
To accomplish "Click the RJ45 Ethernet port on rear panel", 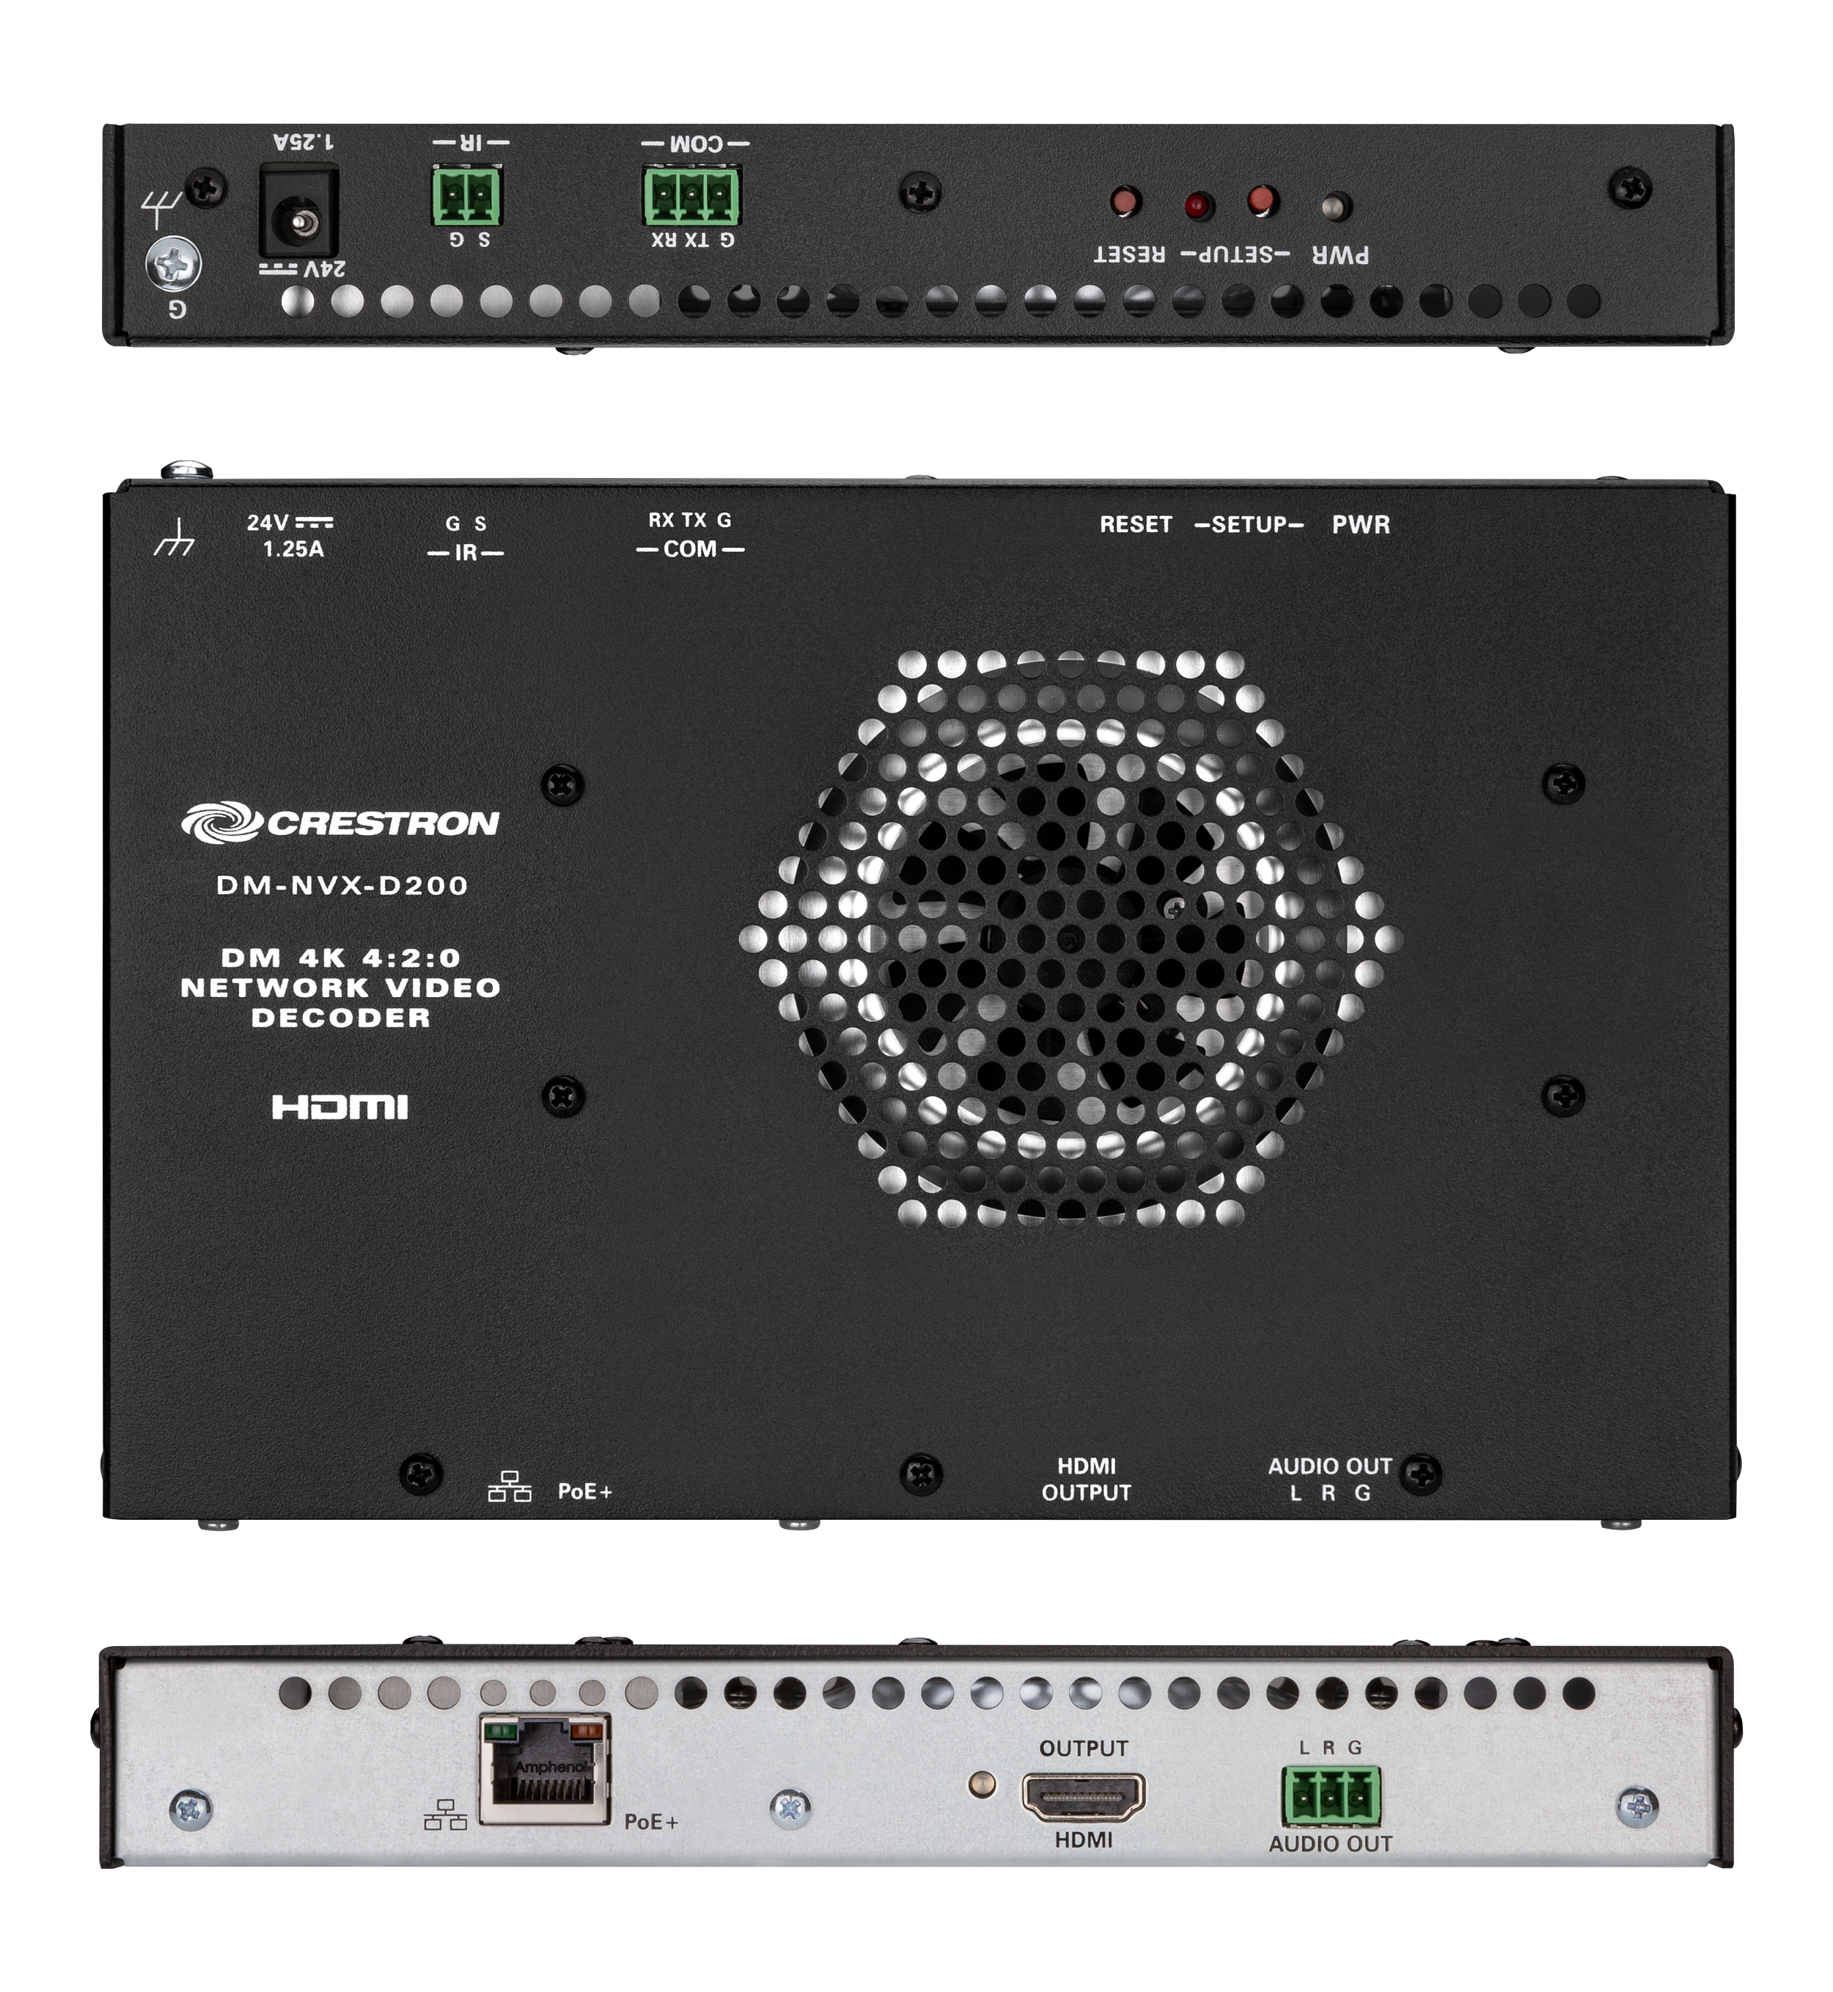I will click(x=543, y=1768).
